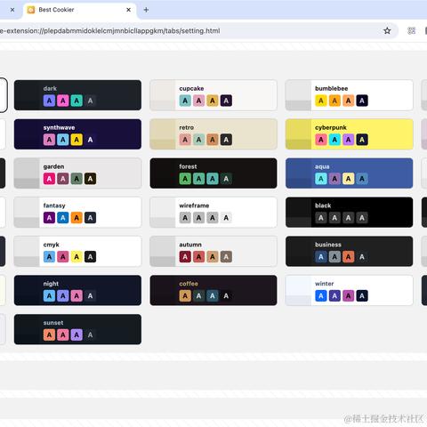Click the yellow accent swatch in cmyk theme

click(x=77, y=257)
